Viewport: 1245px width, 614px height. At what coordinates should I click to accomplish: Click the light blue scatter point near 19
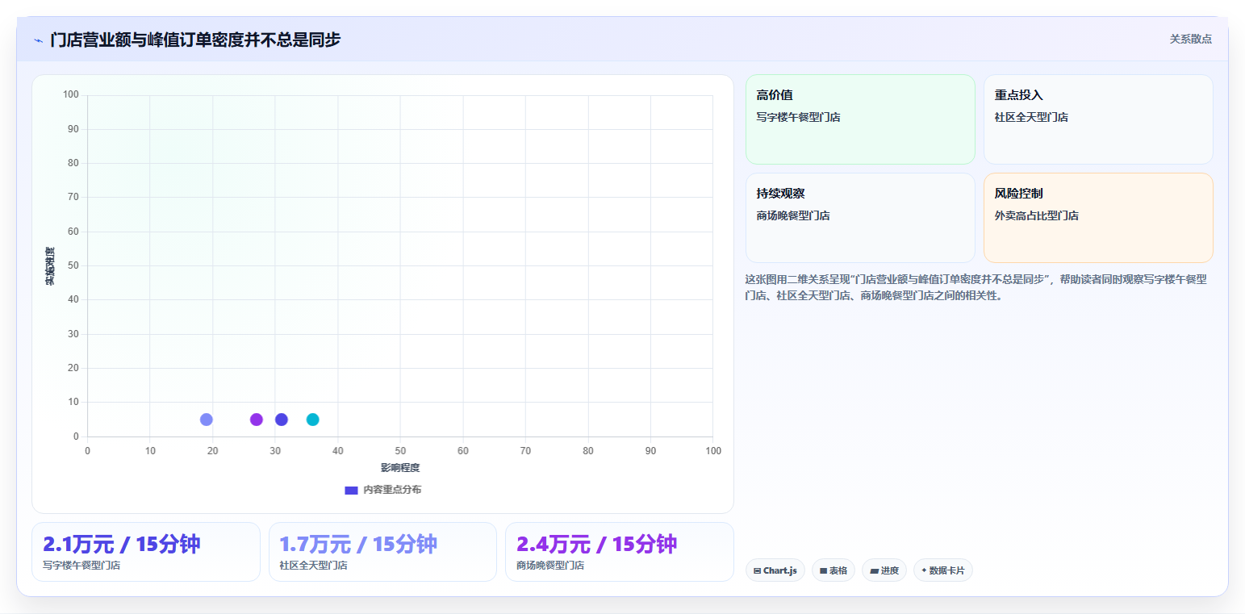pyautogui.click(x=207, y=420)
